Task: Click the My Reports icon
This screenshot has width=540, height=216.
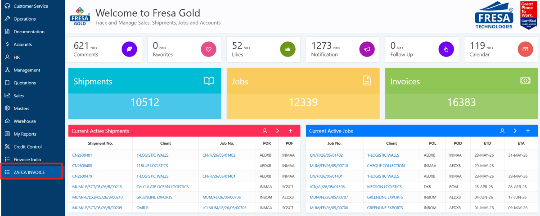Action: [x=7, y=134]
